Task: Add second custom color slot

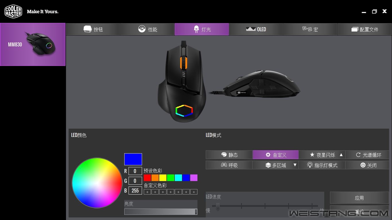Action: [x=155, y=192]
